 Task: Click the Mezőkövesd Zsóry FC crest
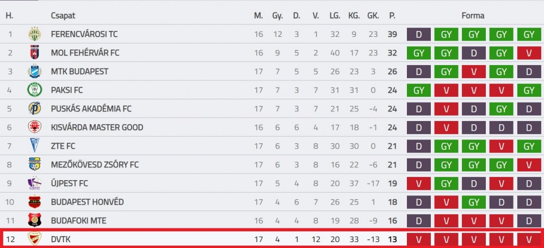point(35,164)
